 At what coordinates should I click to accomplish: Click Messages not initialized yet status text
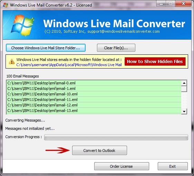pyautogui.click(x=30, y=128)
